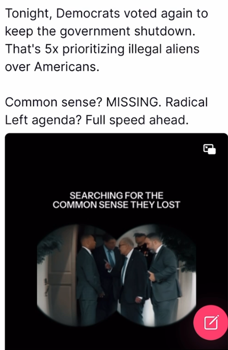Tap the pink compose post floating button
Viewport: 228px width, 350px height.
point(210,323)
